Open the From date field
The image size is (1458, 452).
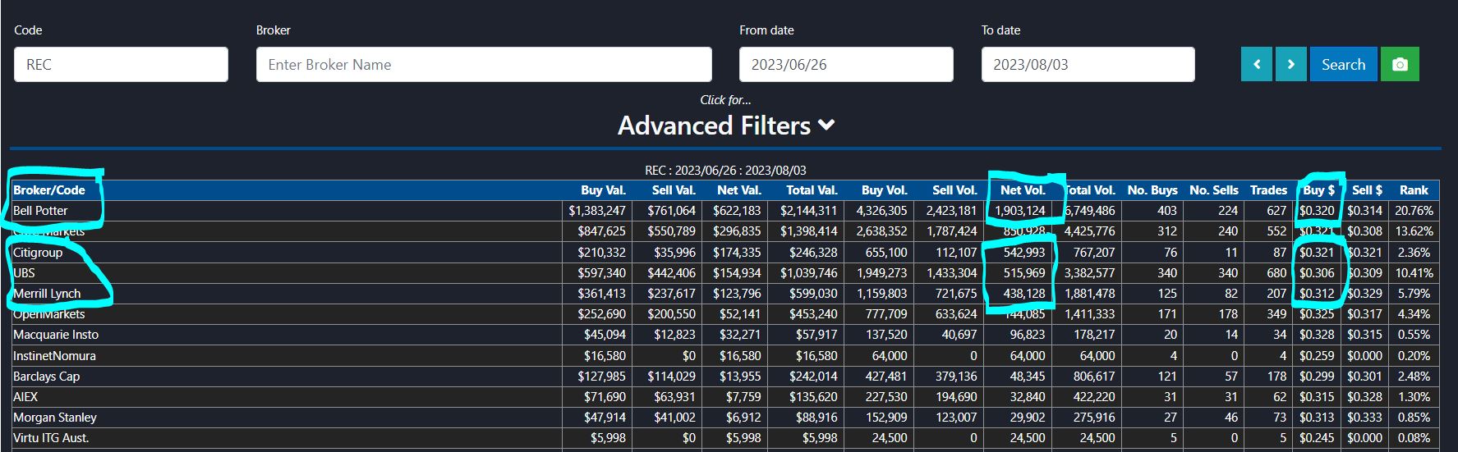click(846, 64)
